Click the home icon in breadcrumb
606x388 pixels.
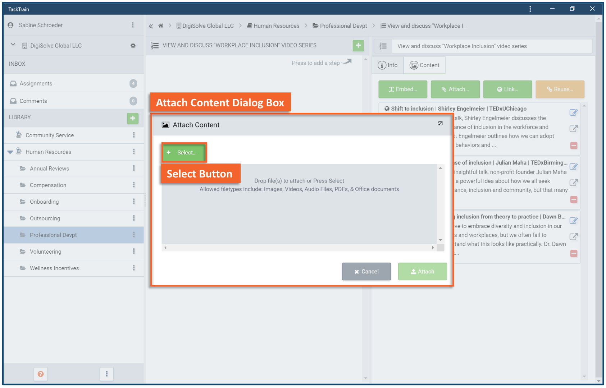pyautogui.click(x=161, y=26)
